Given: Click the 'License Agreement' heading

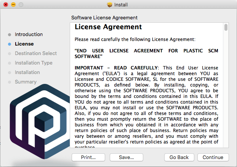Looking at the screenshot, I should (108, 27).
